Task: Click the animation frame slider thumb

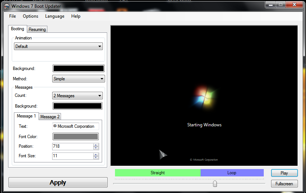Action: coord(215,183)
